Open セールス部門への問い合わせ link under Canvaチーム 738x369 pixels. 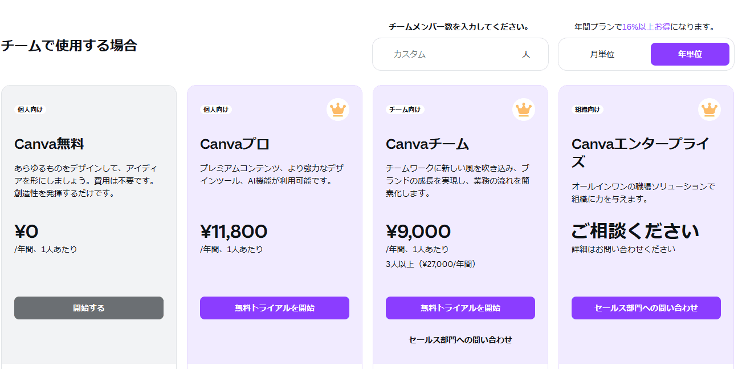point(460,340)
